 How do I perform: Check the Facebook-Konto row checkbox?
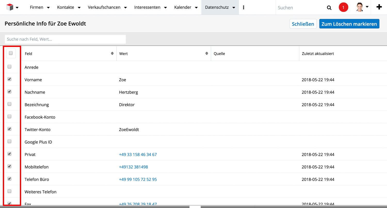(10, 117)
